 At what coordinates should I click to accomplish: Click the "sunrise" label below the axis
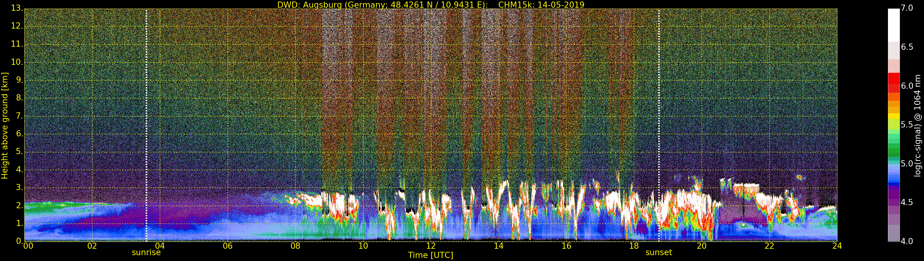[146, 252]
